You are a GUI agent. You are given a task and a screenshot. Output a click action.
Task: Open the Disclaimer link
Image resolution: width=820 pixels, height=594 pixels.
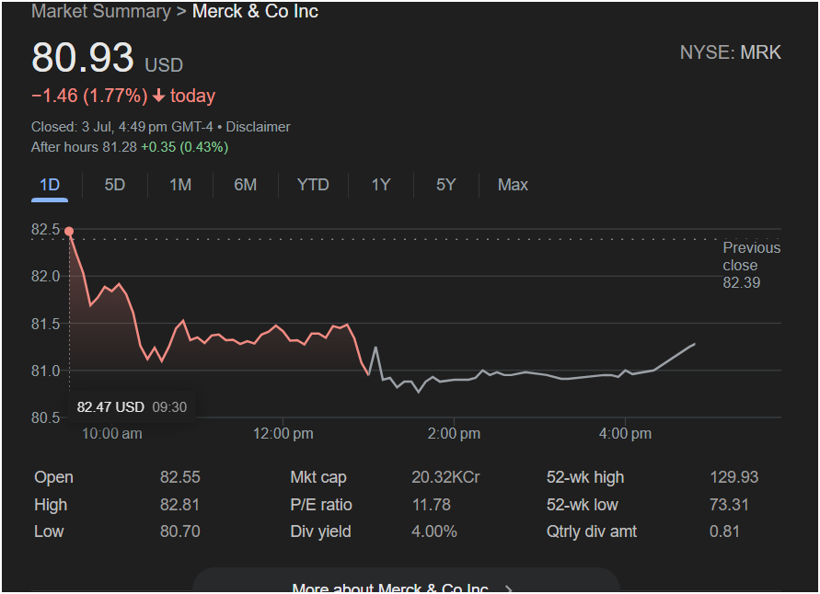(258, 127)
